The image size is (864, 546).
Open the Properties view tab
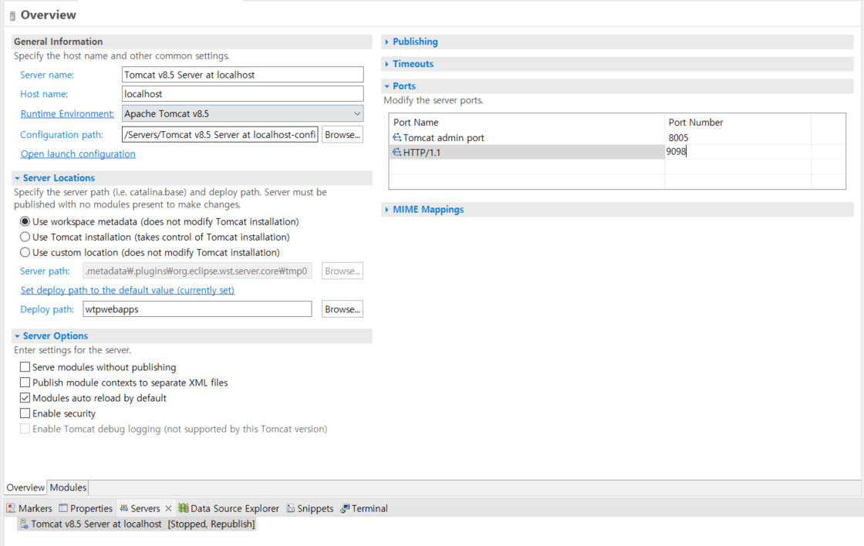[x=86, y=508]
